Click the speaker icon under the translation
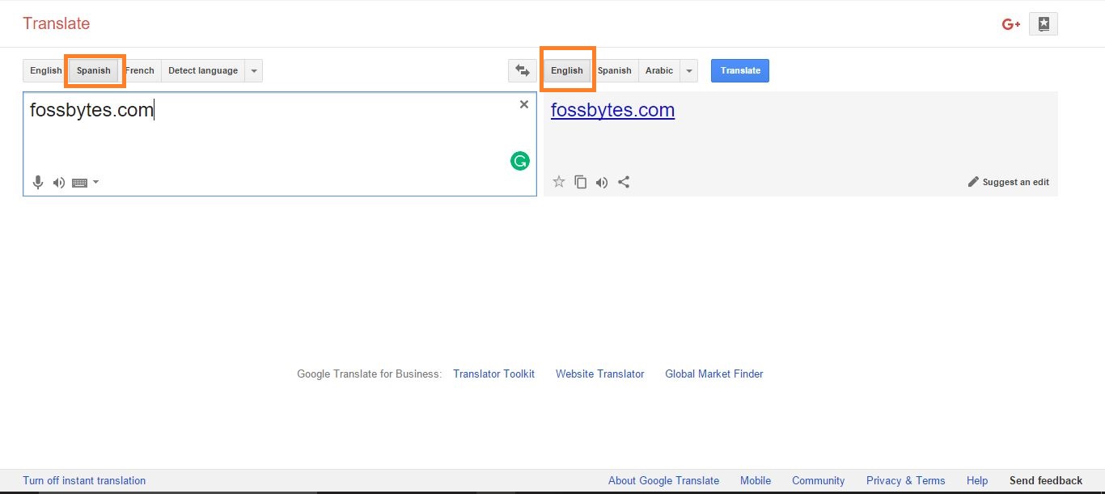Screen dimensions: 1105x494 tap(602, 182)
